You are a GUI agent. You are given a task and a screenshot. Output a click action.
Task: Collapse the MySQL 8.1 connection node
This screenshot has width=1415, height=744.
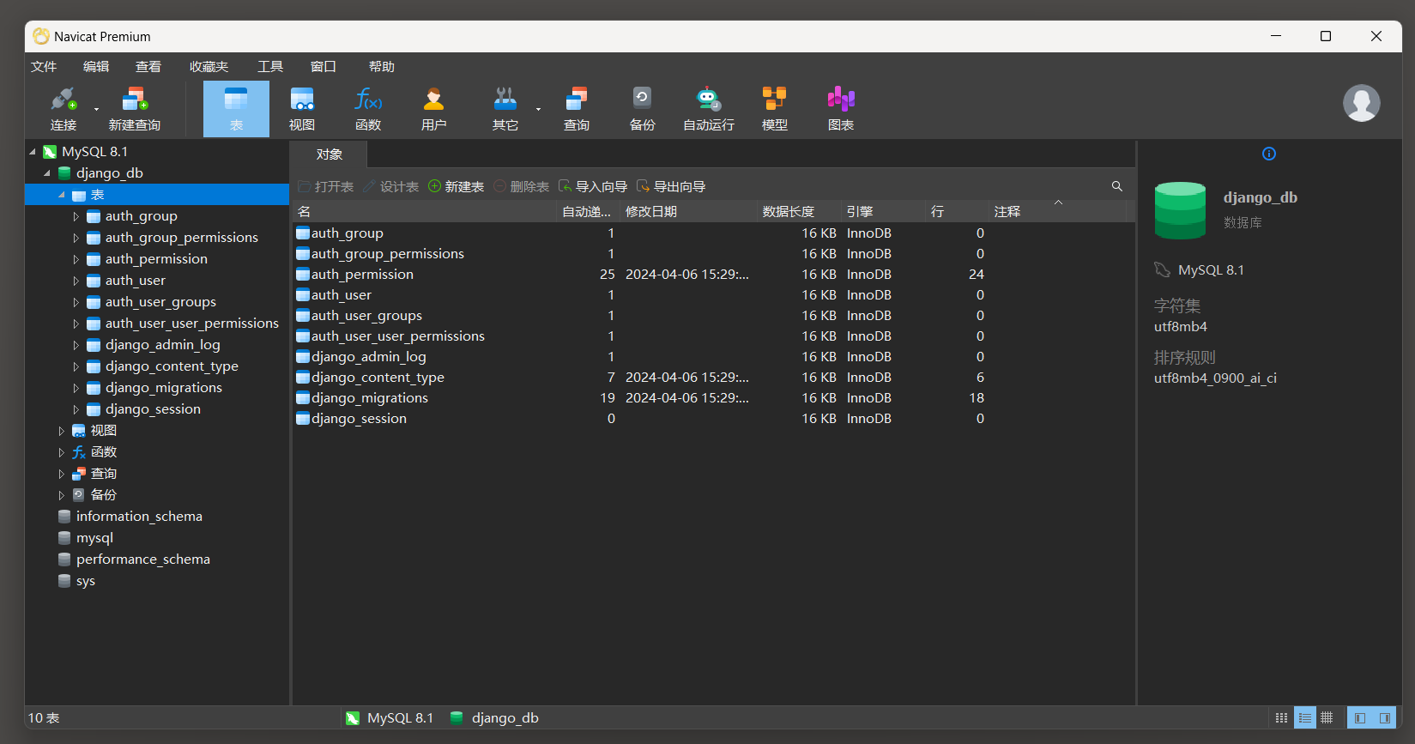(33, 152)
